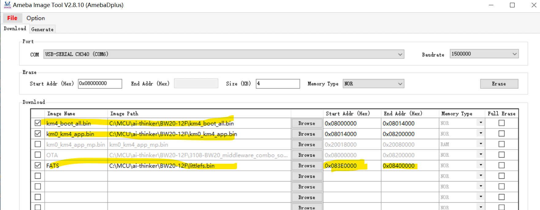The height and width of the screenshot is (210, 540).
Task: Click the Size (KB) input field
Action: [x=277, y=84]
